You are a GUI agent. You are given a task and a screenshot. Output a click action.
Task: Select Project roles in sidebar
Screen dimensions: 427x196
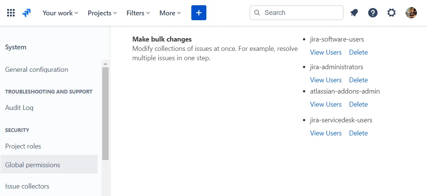[23, 146]
